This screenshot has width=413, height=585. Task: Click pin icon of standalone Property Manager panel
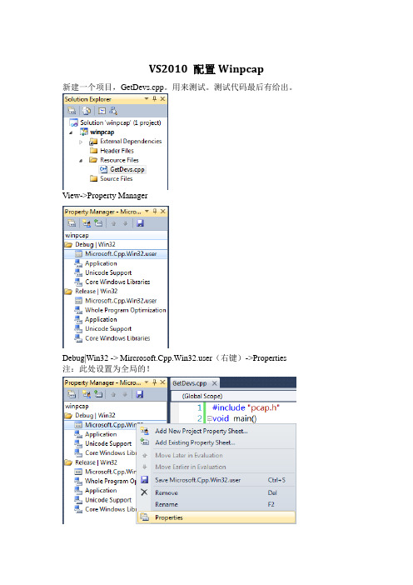(x=155, y=212)
